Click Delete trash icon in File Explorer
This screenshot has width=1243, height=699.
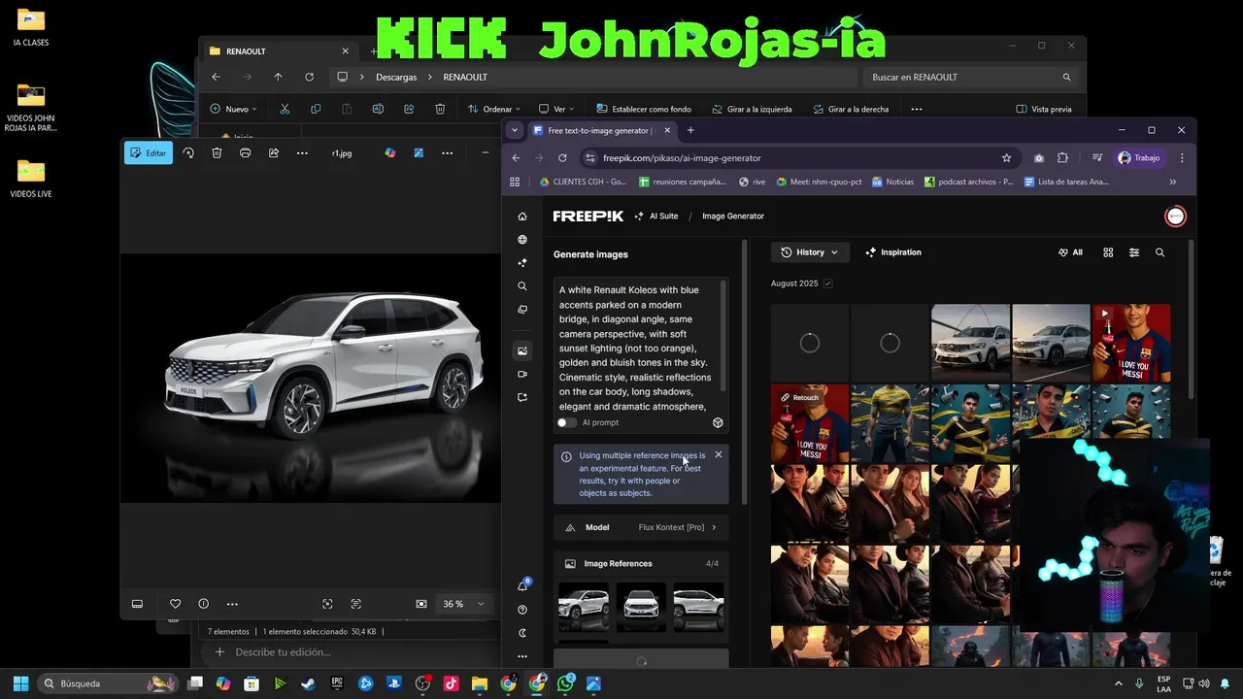440,109
